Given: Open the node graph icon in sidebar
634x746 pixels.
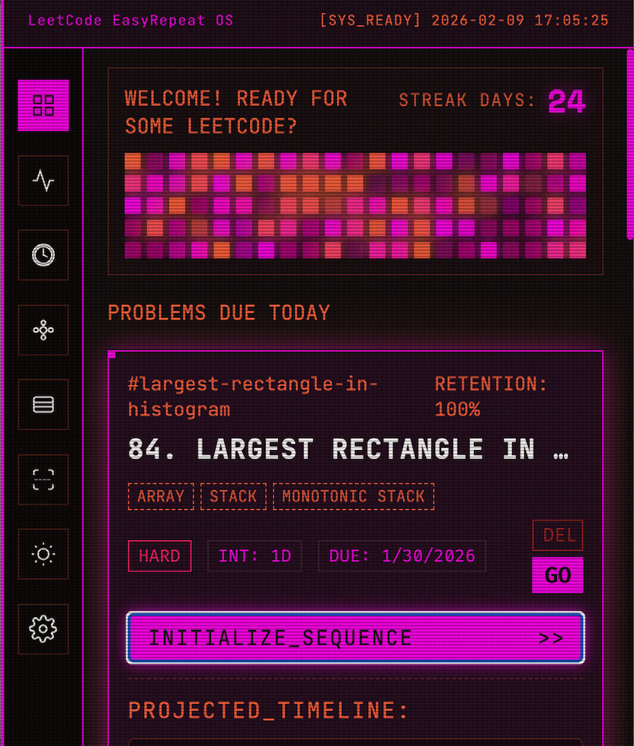Looking at the screenshot, I should click(x=43, y=330).
